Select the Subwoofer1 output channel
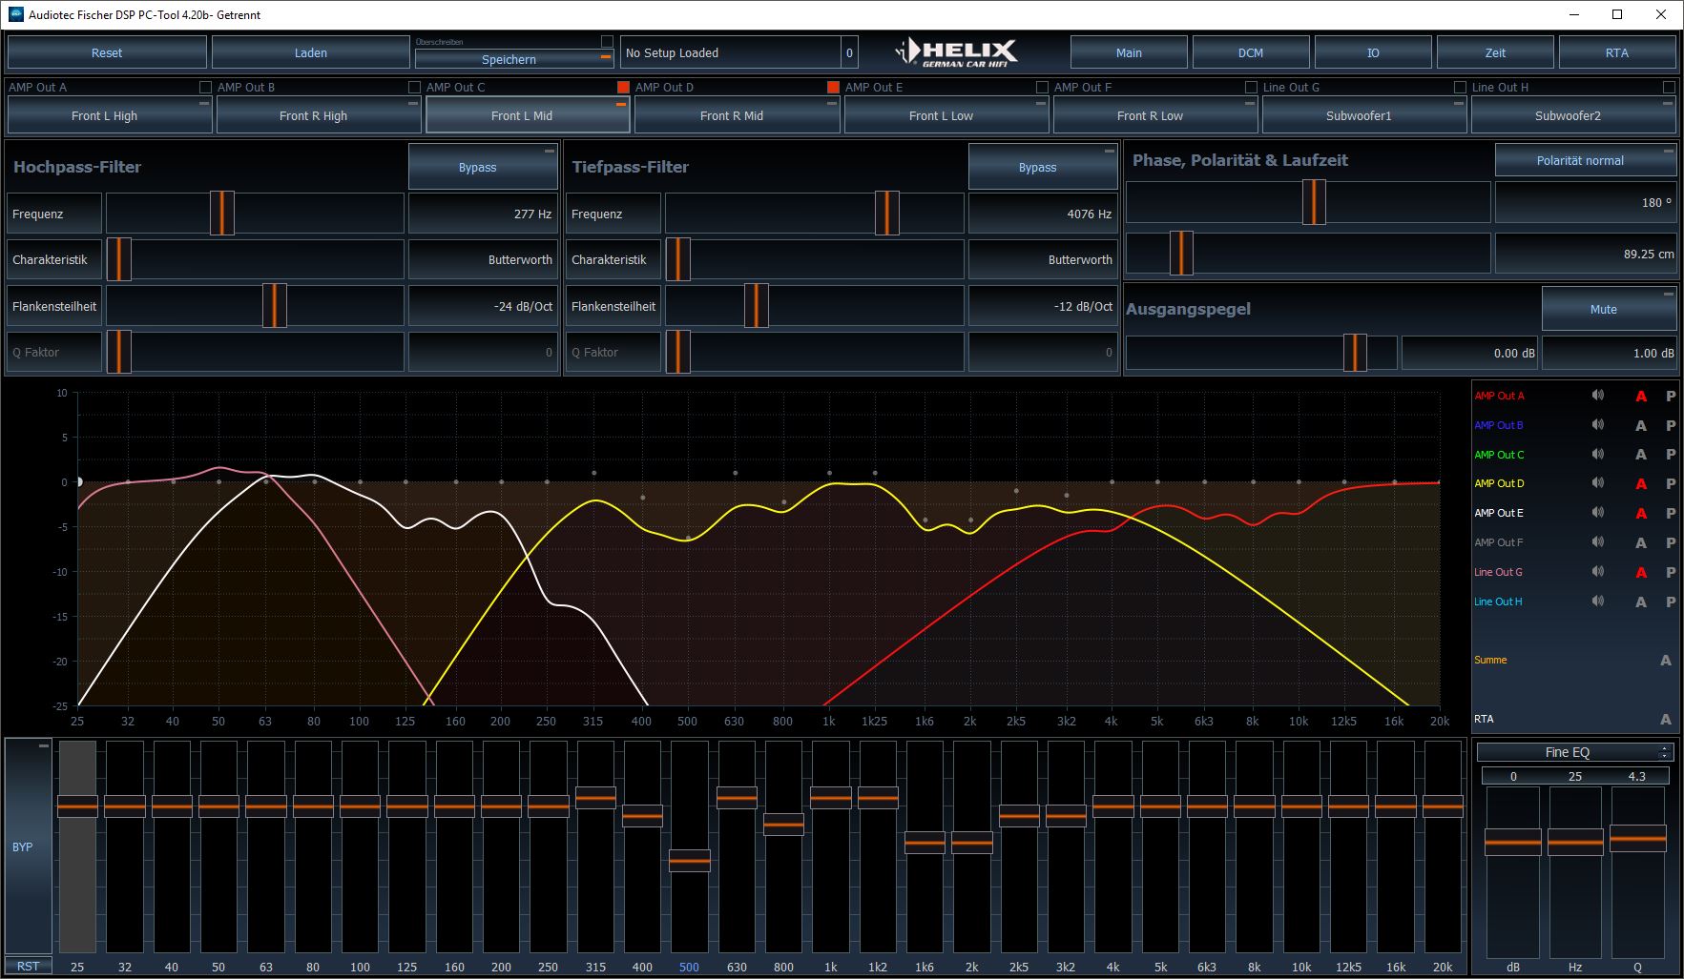Viewport: 1684px width, 979px height. click(x=1359, y=116)
